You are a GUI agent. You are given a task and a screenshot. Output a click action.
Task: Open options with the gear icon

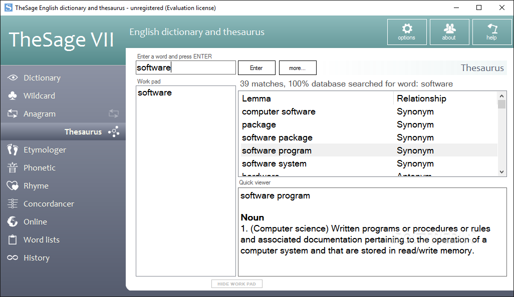click(407, 28)
